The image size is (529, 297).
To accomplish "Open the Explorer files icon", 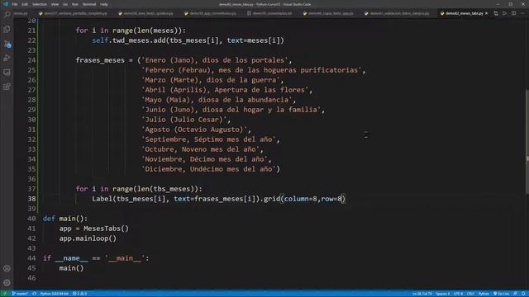I will (7, 30).
